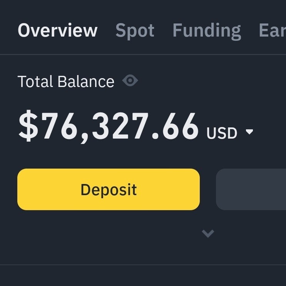Change display currency via the USD arrow
This screenshot has height=286, width=286.
point(249,132)
